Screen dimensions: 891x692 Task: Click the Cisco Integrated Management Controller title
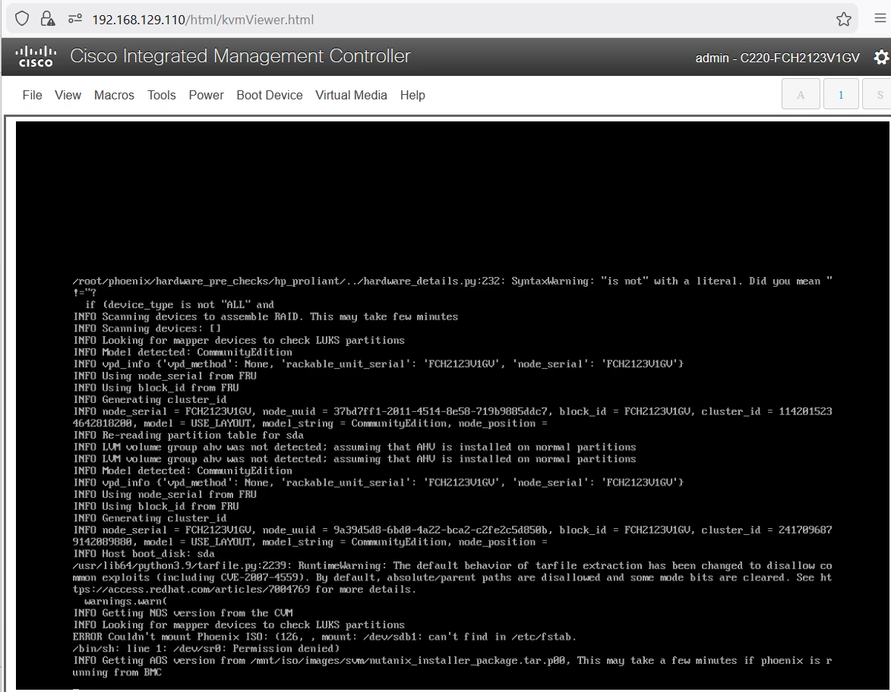tap(240, 56)
